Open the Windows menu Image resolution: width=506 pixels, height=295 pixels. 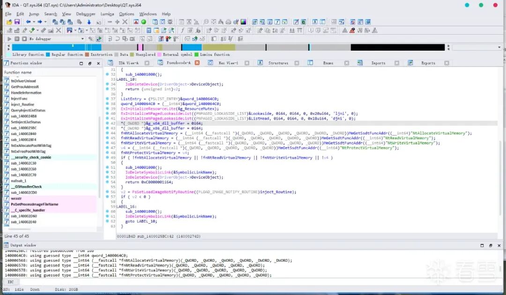(148, 14)
